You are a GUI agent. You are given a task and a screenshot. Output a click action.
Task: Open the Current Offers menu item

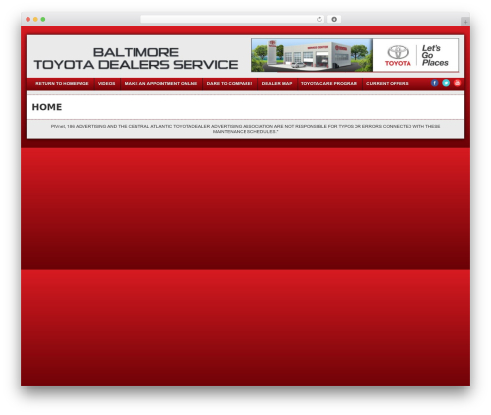tap(387, 84)
